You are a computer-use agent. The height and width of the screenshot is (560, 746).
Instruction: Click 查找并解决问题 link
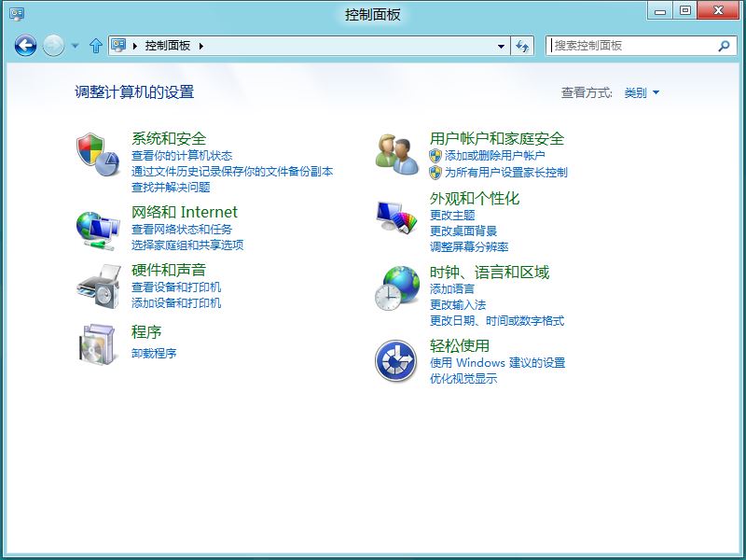click(171, 188)
